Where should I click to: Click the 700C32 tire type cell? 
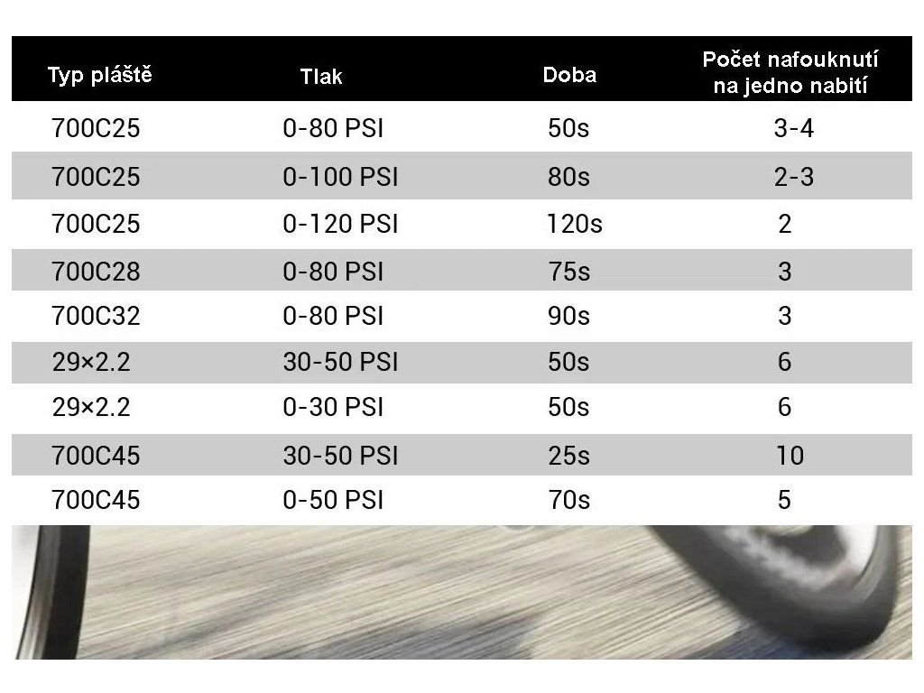pos(97,316)
